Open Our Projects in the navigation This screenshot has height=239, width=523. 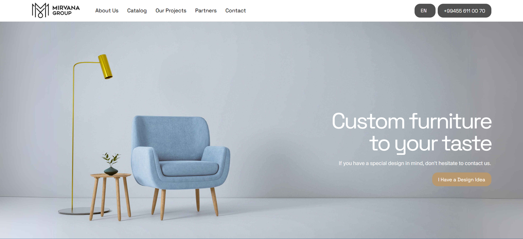tap(171, 10)
